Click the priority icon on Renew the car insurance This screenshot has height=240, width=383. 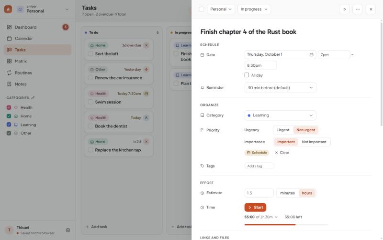tap(146, 69)
